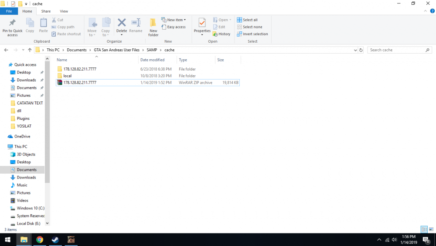The width and height of the screenshot is (436, 246).
Task: Open the Copy to menu
Action: [x=106, y=27]
